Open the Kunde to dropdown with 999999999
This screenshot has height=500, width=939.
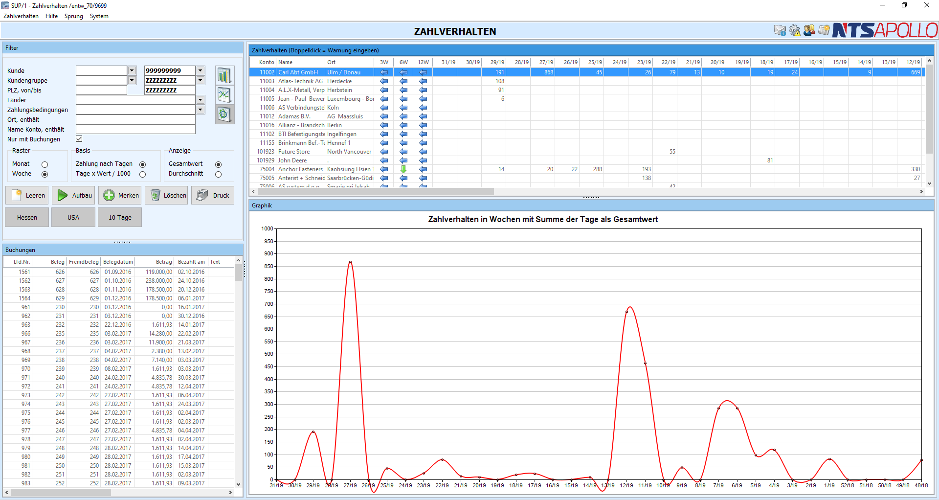[x=200, y=70]
